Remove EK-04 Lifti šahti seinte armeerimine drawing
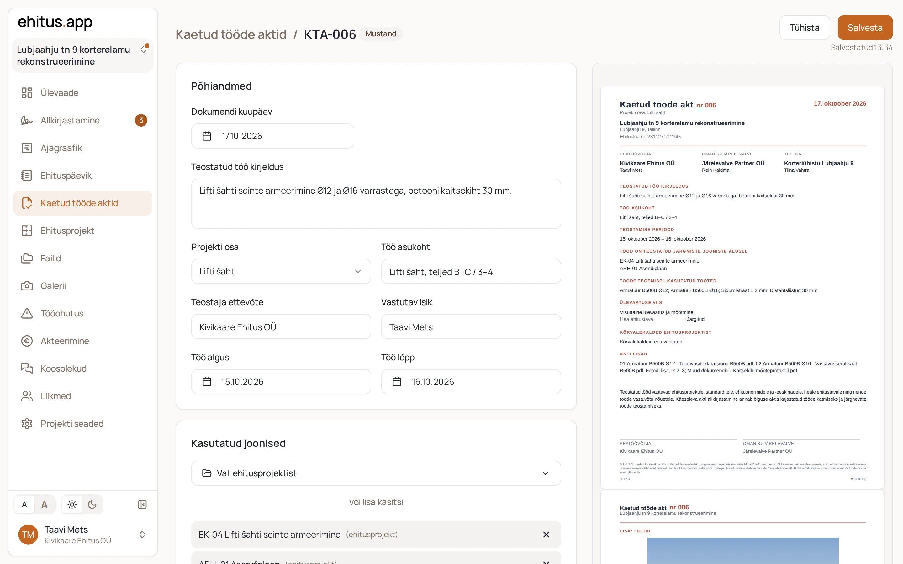 546,535
